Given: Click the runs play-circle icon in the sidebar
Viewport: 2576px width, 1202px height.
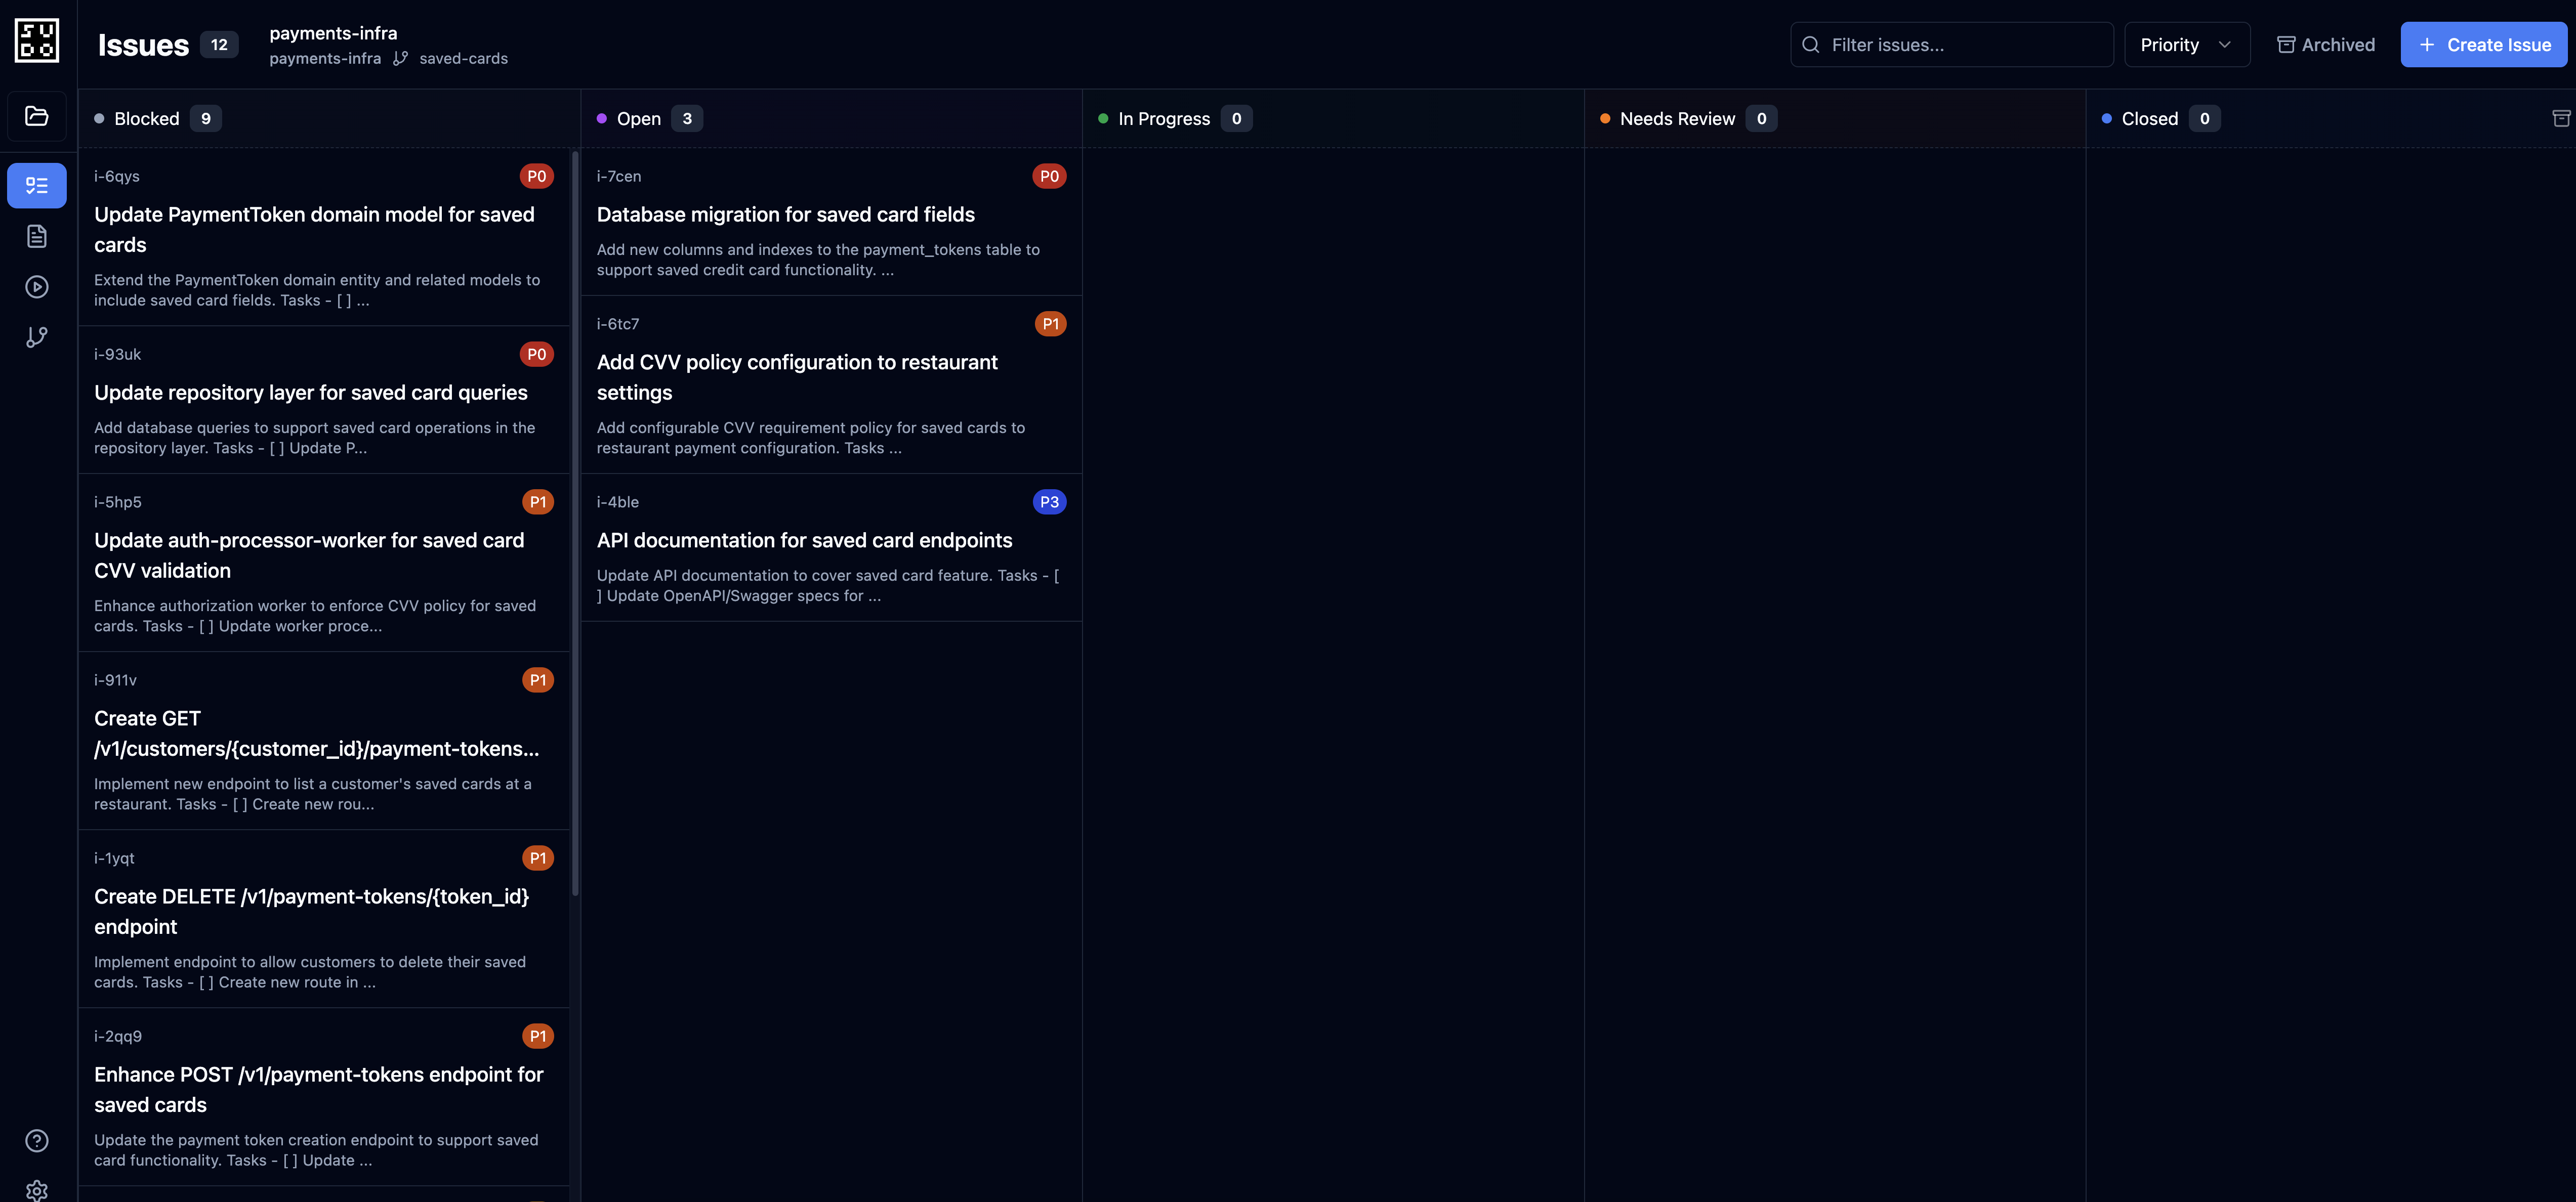Looking at the screenshot, I should click(37, 287).
